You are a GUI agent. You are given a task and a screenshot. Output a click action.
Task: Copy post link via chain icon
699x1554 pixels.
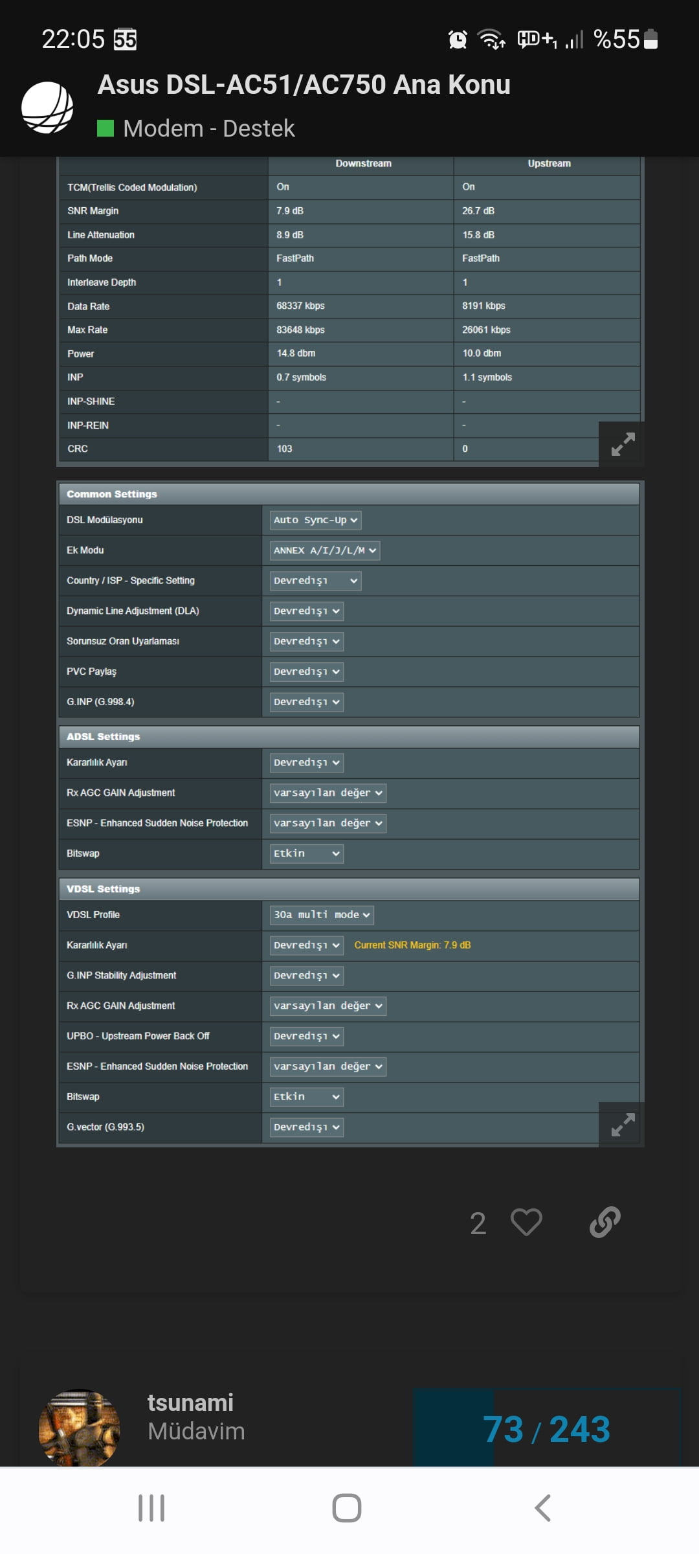(605, 1222)
